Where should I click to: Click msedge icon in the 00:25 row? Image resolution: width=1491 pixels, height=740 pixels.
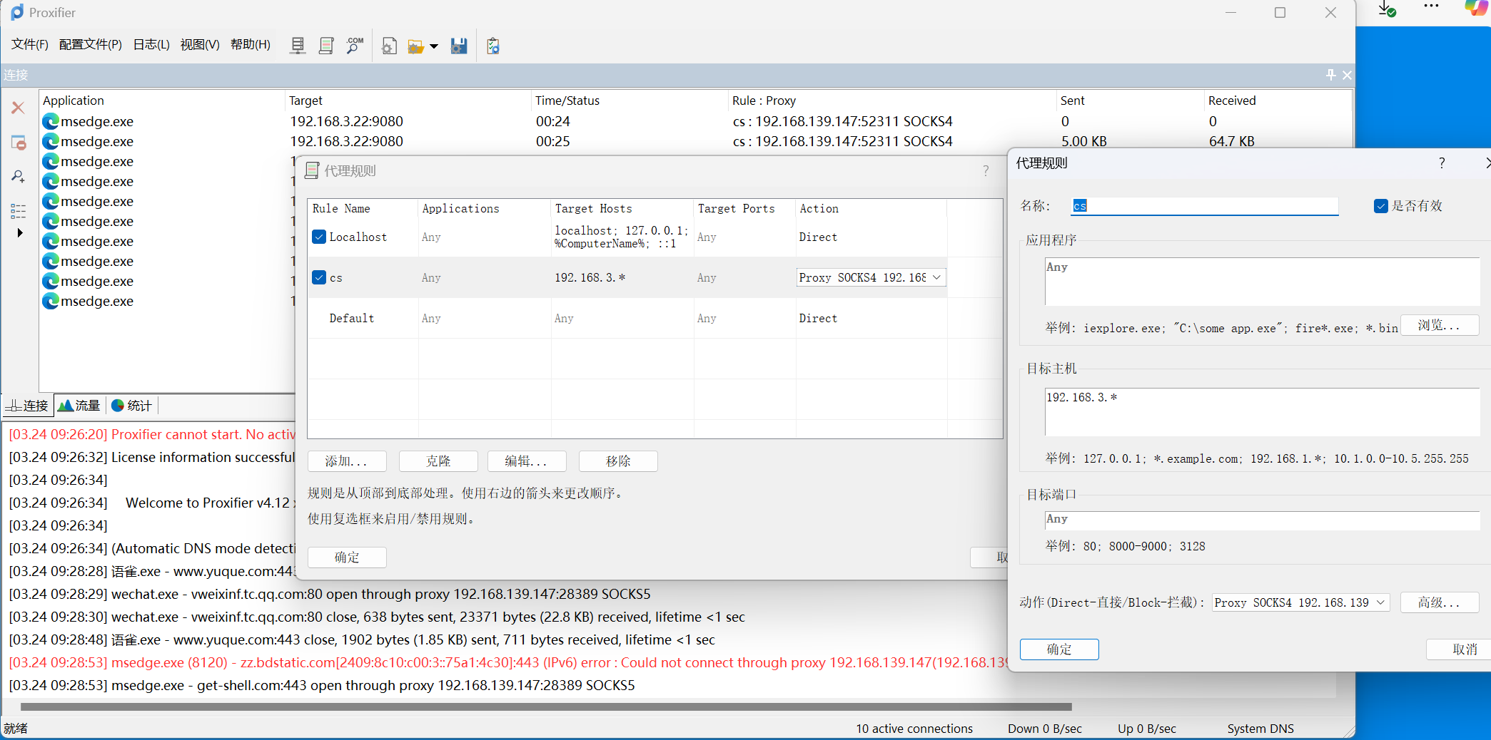point(51,141)
